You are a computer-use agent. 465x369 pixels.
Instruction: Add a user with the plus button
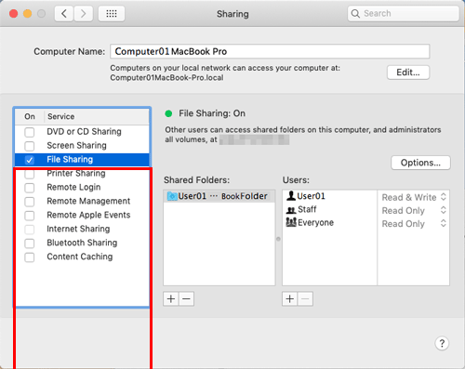(290, 299)
